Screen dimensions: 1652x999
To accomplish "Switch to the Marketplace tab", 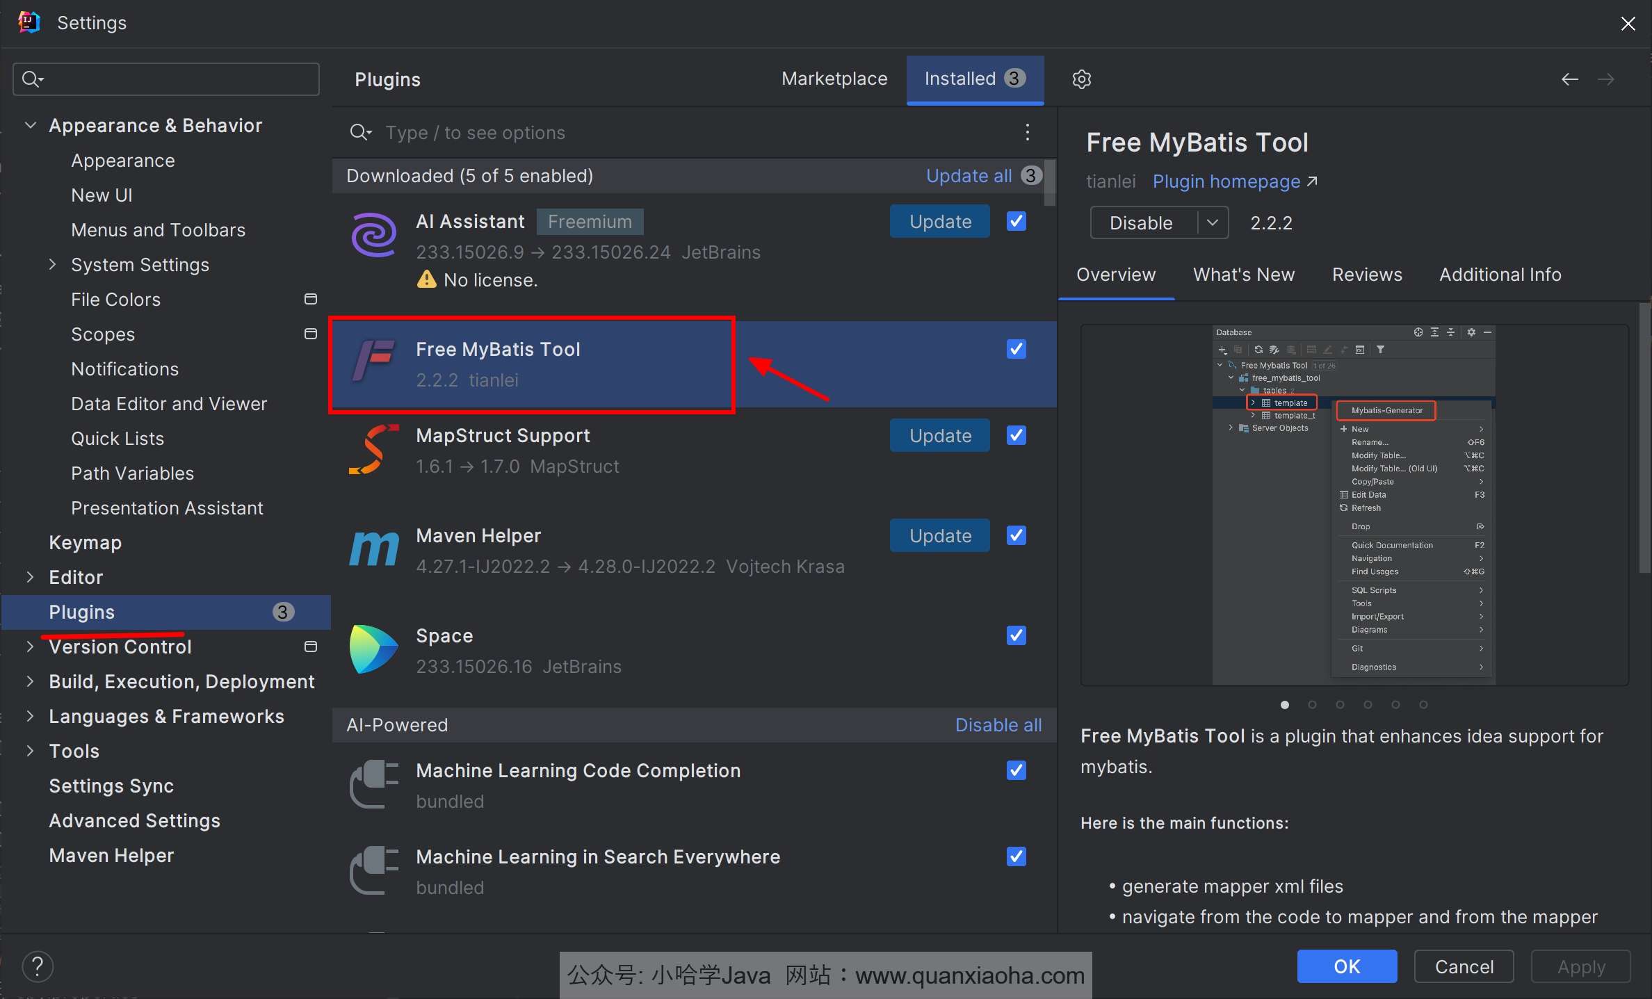I will (x=834, y=79).
